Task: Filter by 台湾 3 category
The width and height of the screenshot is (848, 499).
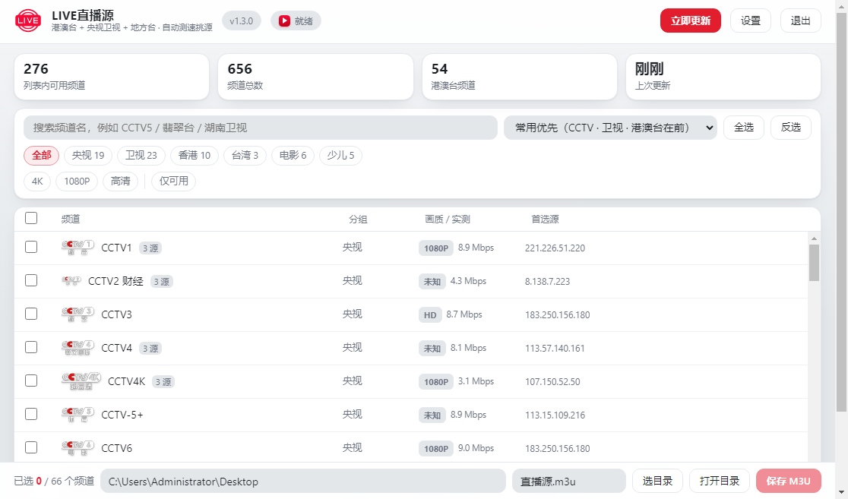Action: pyautogui.click(x=245, y=156)
